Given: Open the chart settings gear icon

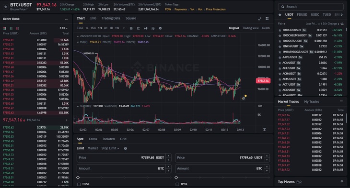Looking at the screenshot, I should [x=160, y=28].
